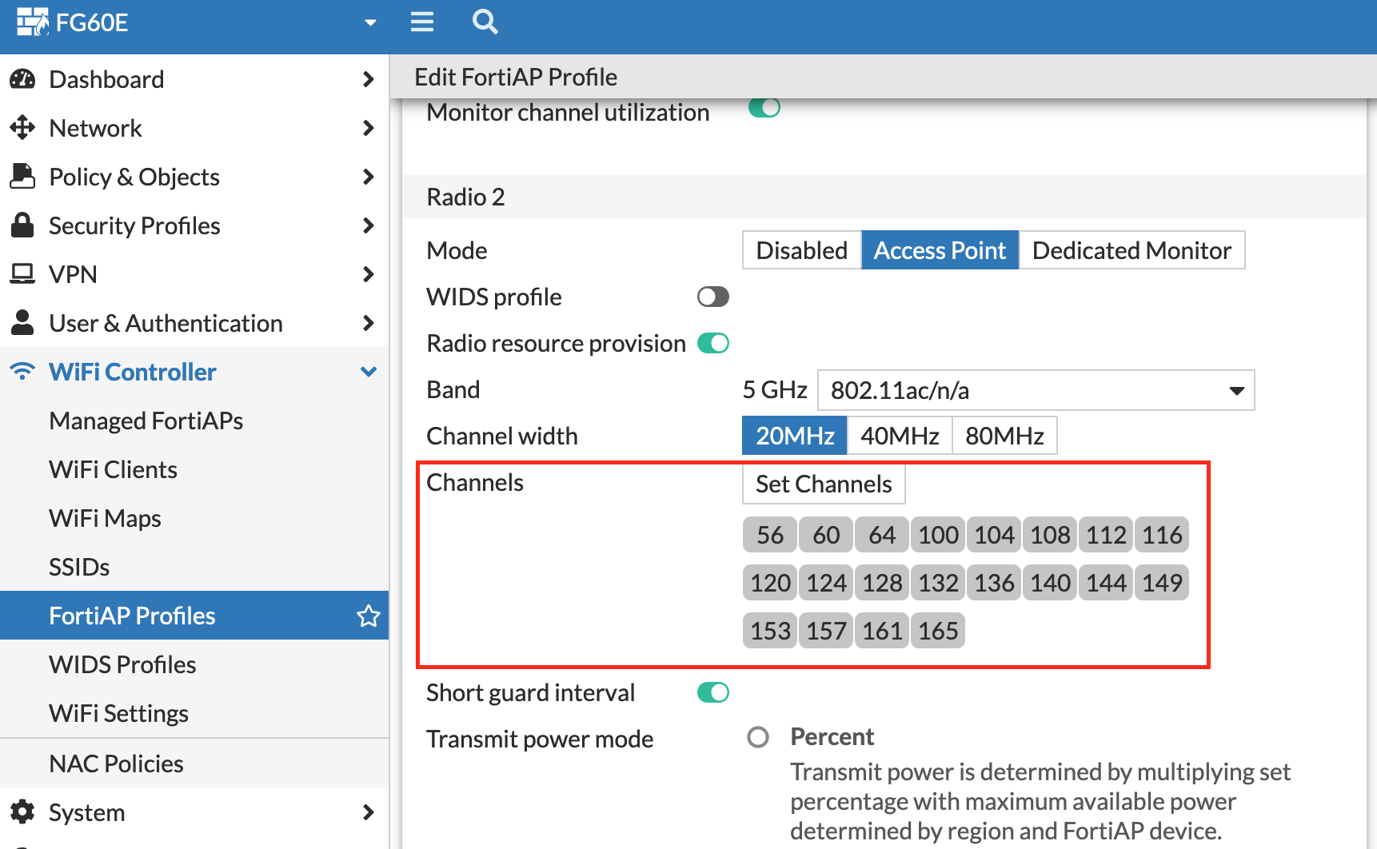Viewport: 1377px width, 849px height.
Task: Expand the System menu chevron
Action: tap(369, 812)
